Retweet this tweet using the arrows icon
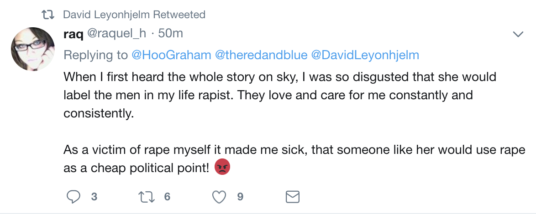The width and height of the screenshot is (536, 214). 146,197
